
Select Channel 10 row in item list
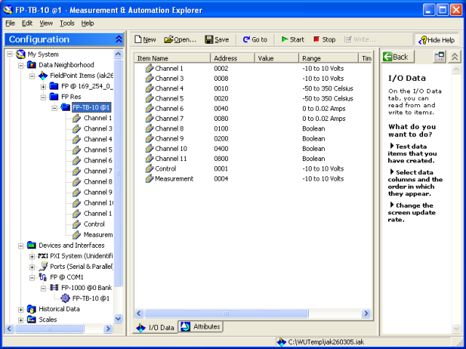click(x=253, y=149)
